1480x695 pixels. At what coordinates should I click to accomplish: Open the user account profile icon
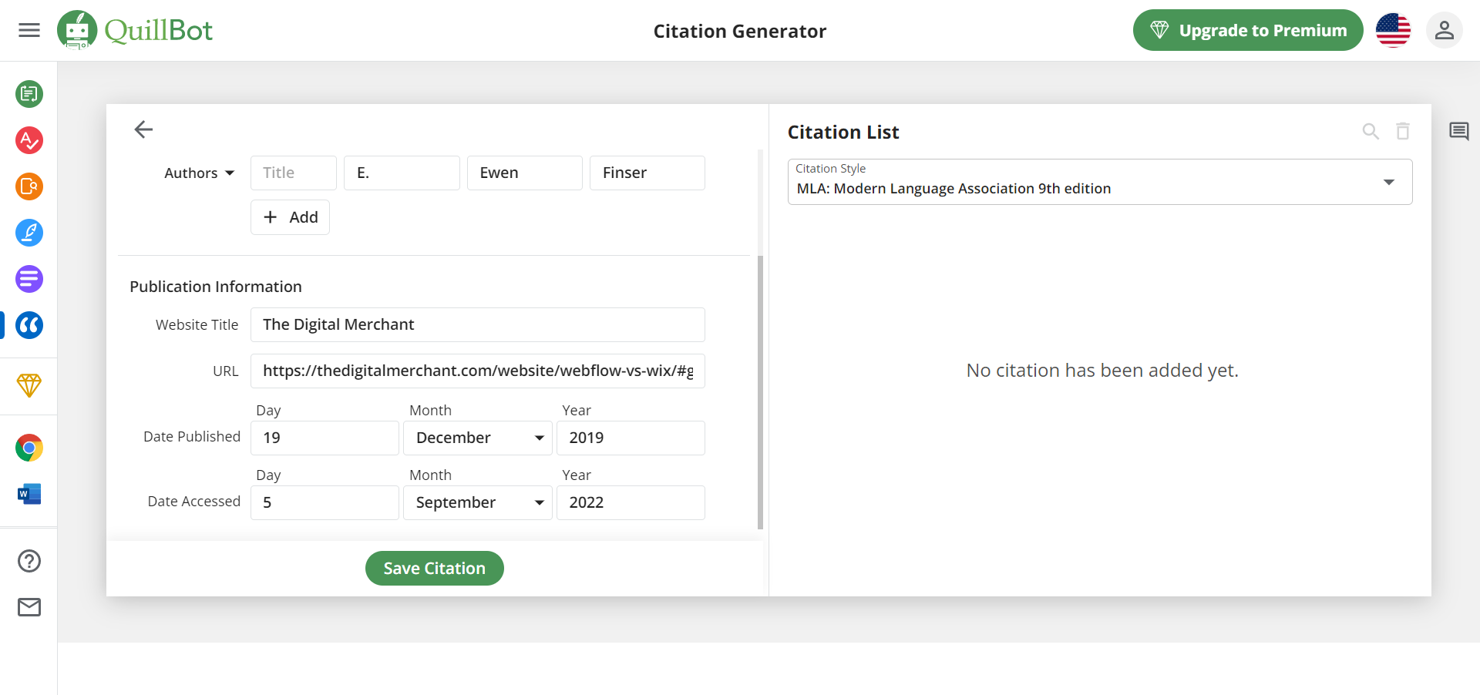[1445, 31]
